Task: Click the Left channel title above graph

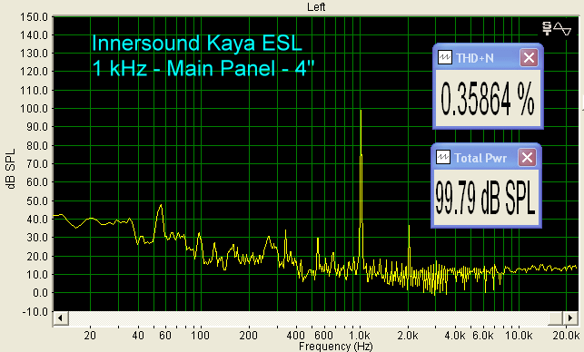Action: [316, 6]
